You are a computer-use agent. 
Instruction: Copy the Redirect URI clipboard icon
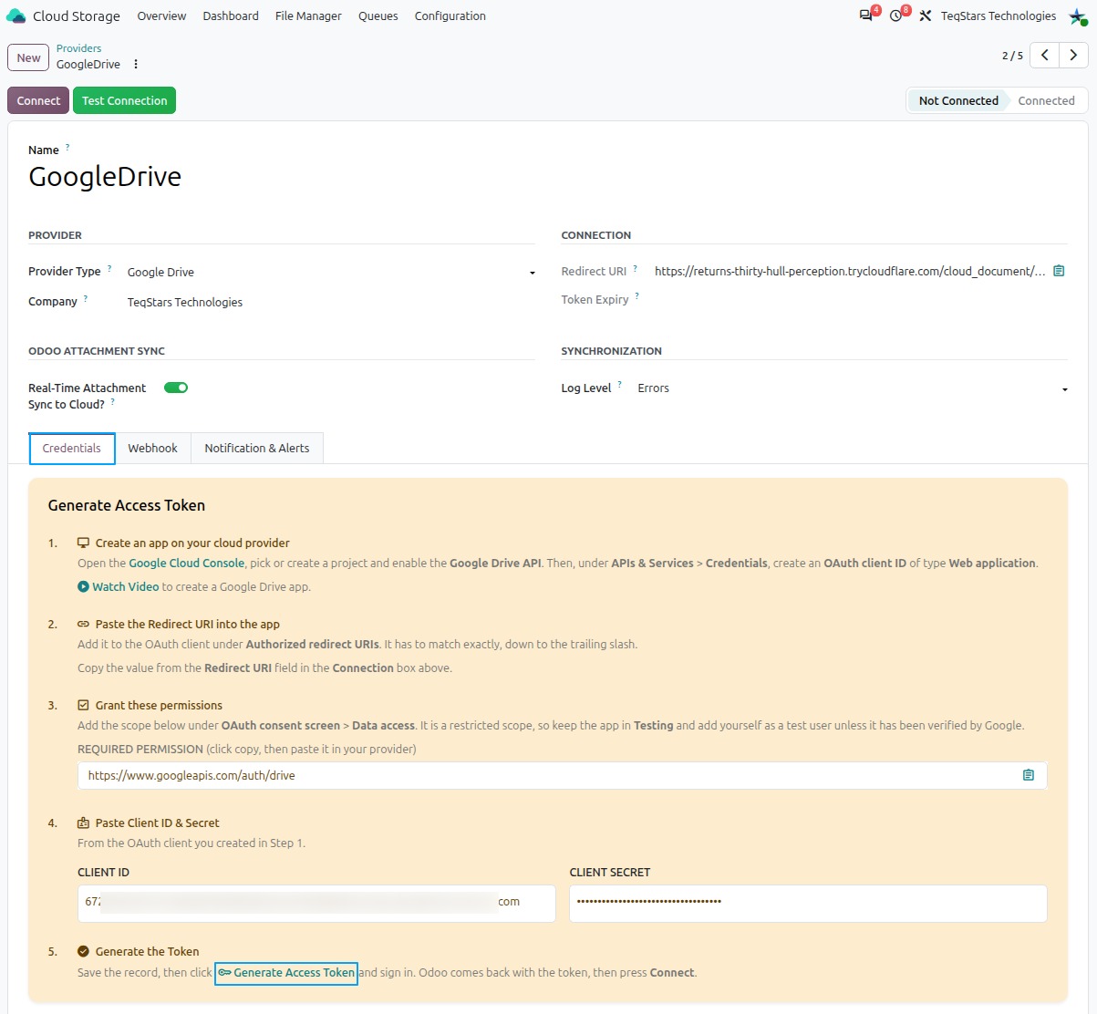1059,271
